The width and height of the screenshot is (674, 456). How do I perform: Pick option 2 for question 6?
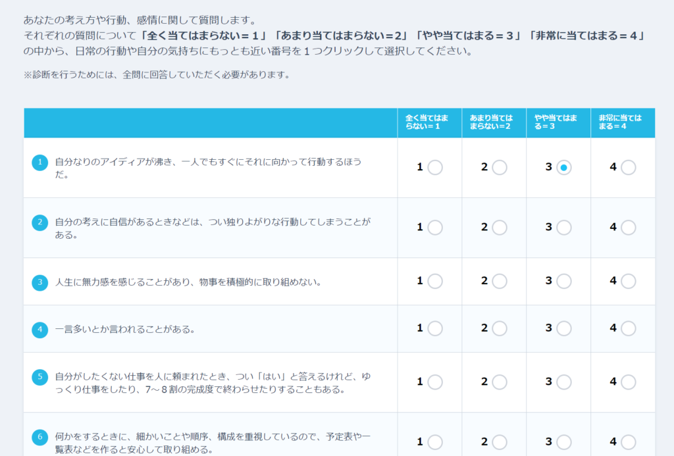500,442
